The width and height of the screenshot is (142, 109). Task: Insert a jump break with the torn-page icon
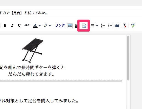pos(84,26)
